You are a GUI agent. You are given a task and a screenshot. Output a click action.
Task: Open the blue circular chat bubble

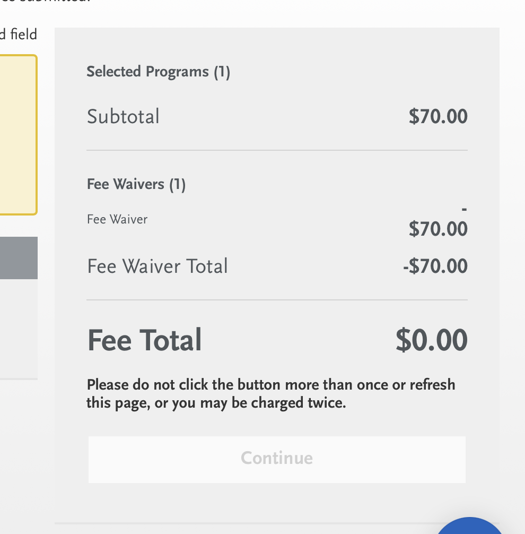(469, 527)
